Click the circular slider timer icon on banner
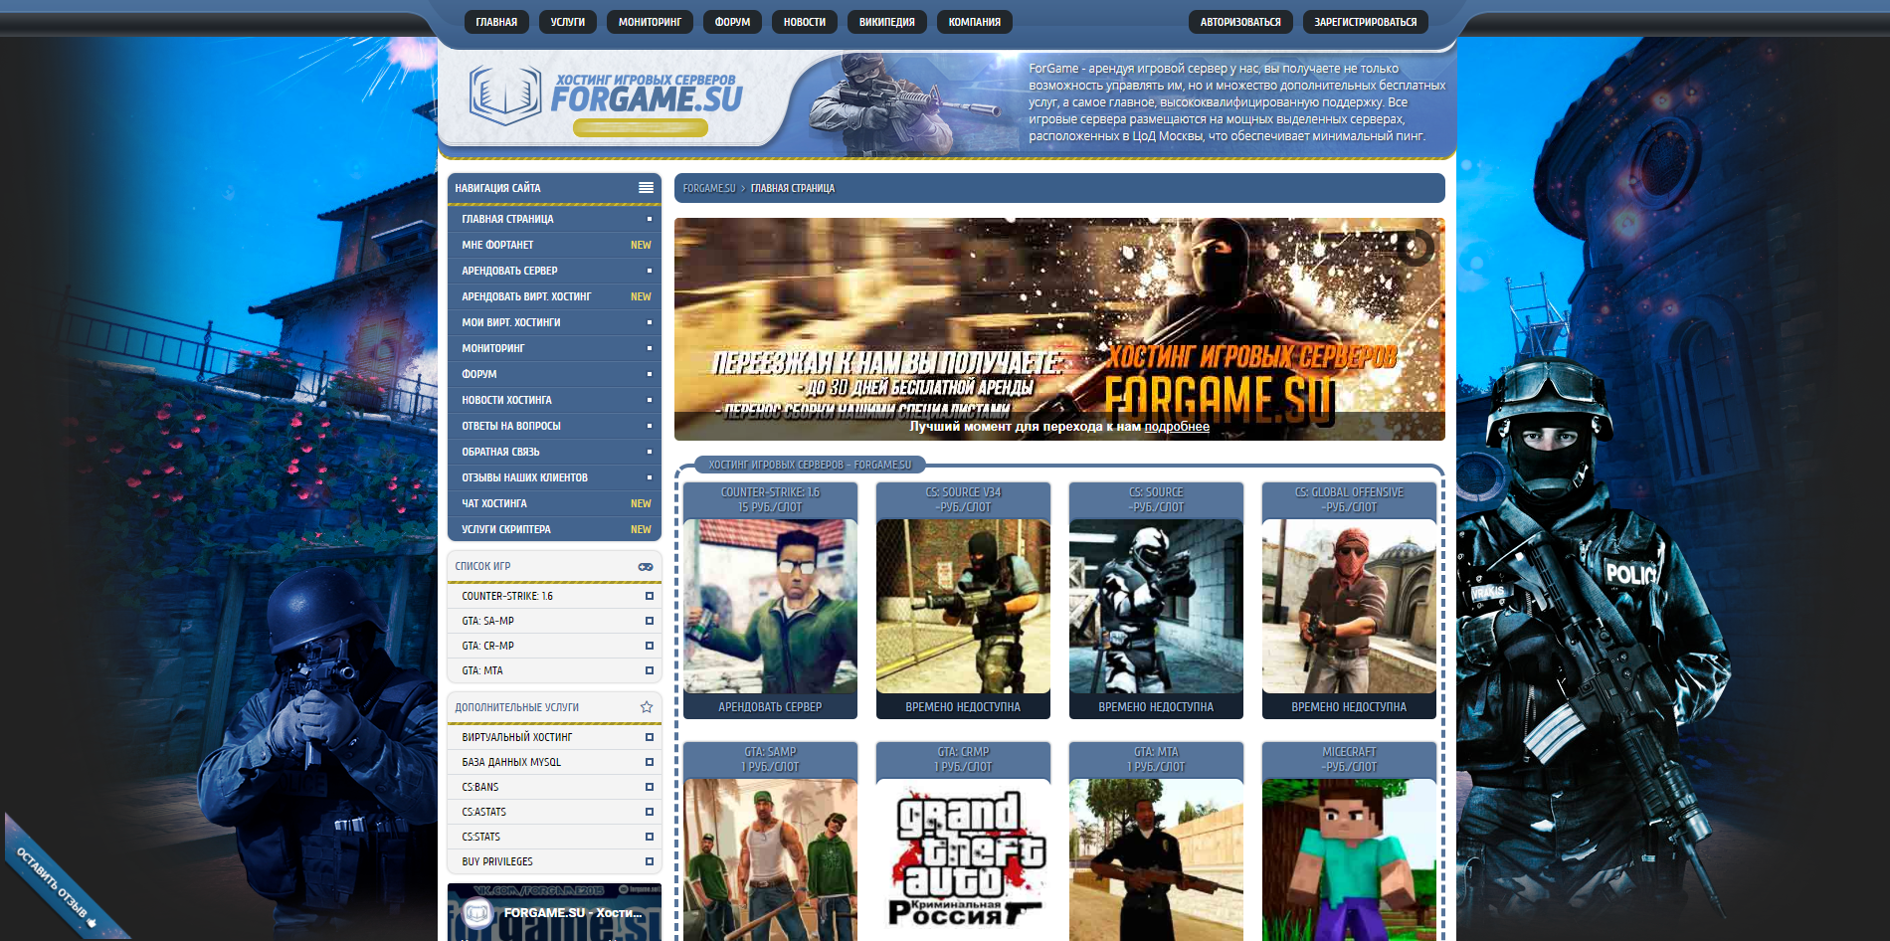The width and height of the screenshot is (1890, 941). point(1416,248)
